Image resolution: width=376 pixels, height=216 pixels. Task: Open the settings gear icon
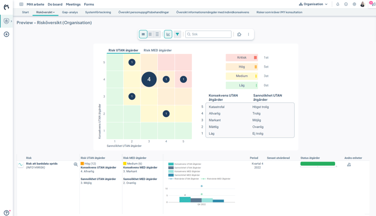tap(354, 4)
